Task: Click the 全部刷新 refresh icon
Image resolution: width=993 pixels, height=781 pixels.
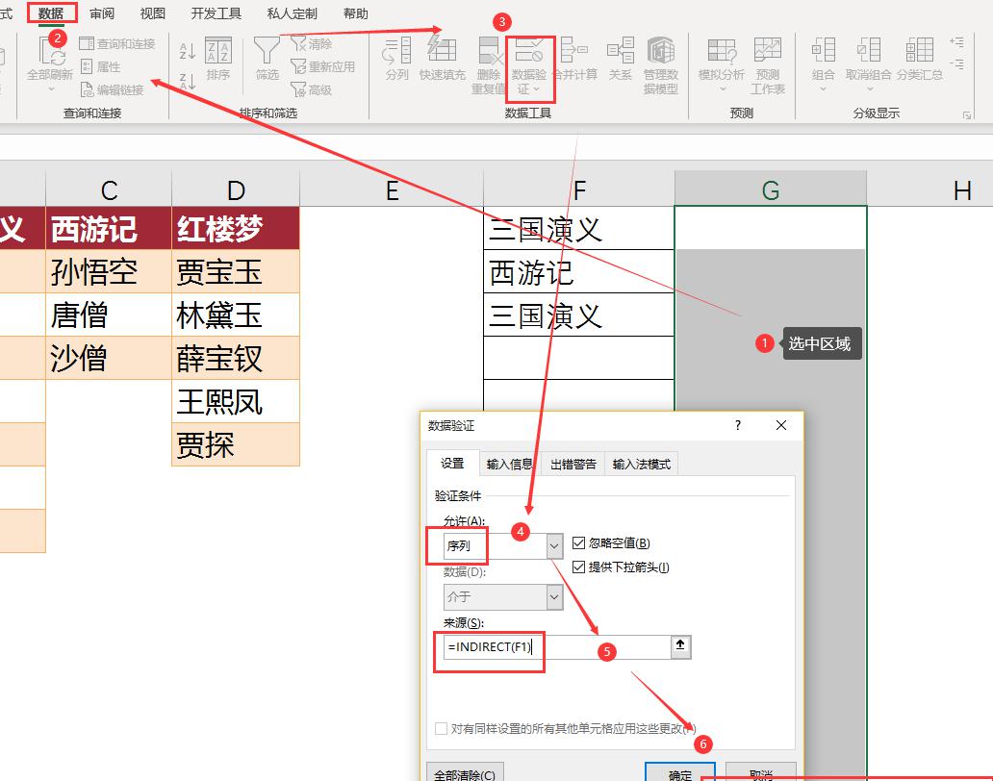Action: (x=51, y=52)
